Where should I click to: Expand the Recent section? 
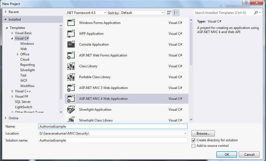click(6, 12)
